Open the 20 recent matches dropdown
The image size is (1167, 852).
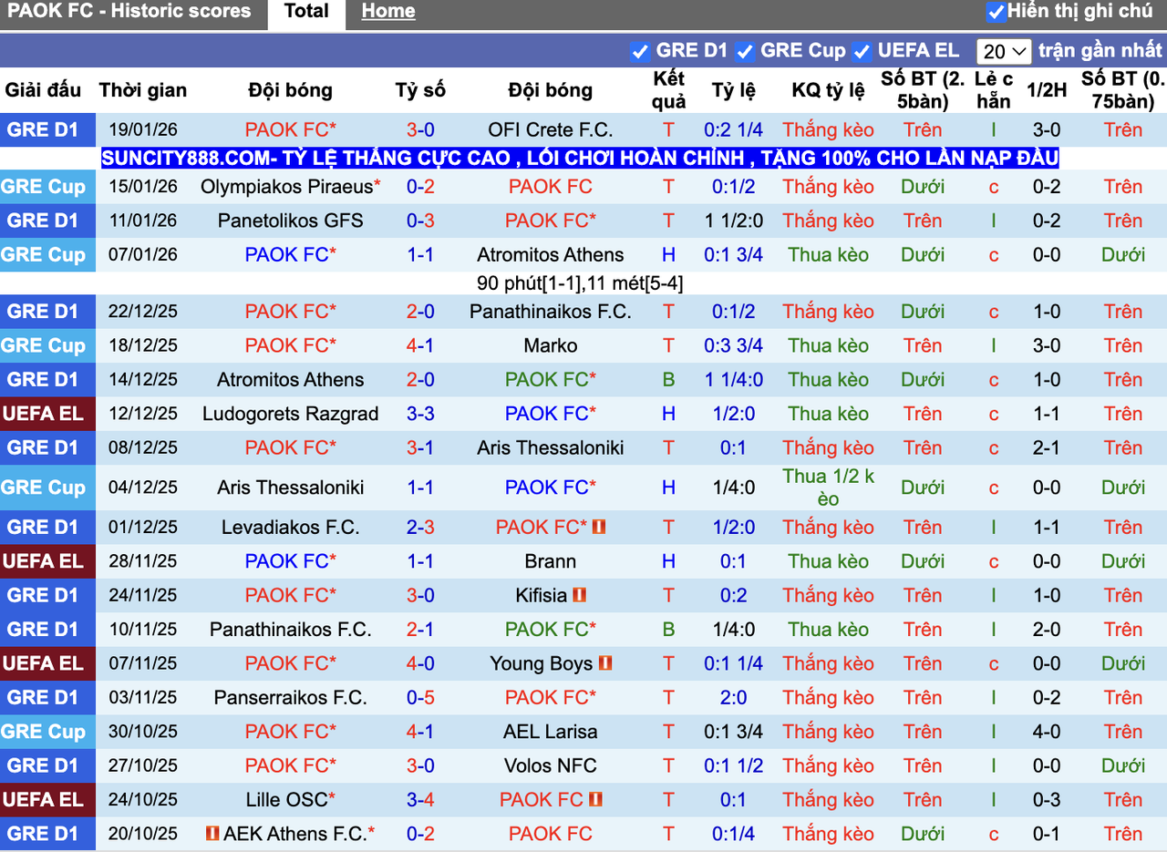coord(1004,51)
